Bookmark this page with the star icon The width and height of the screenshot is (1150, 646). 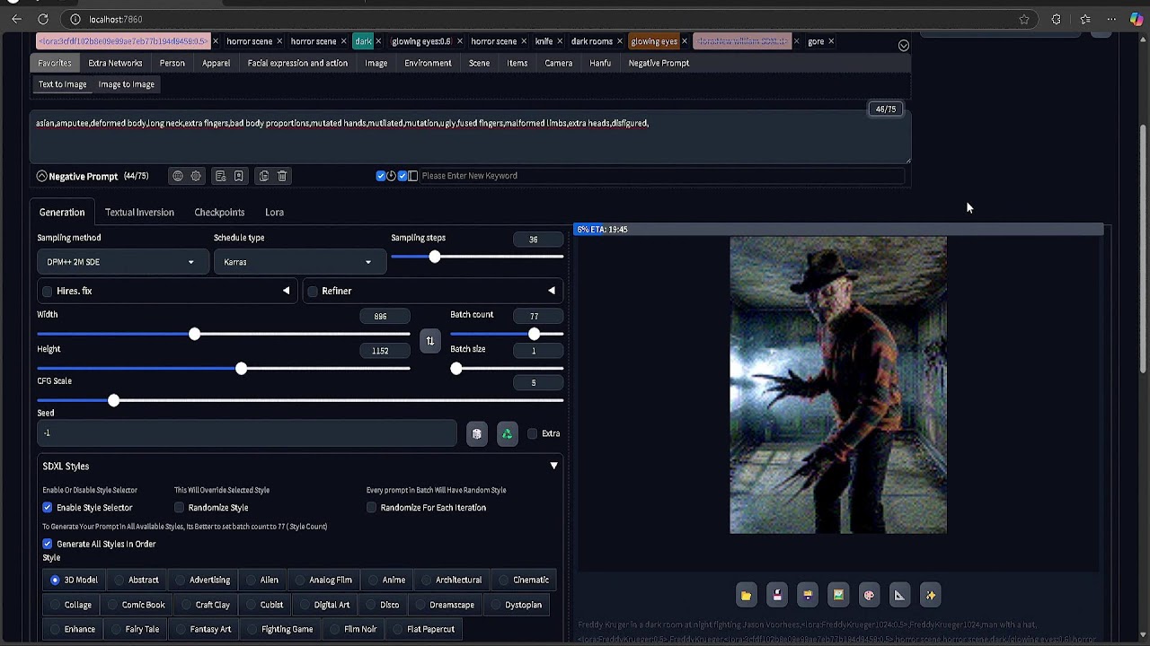[1024, 19]
